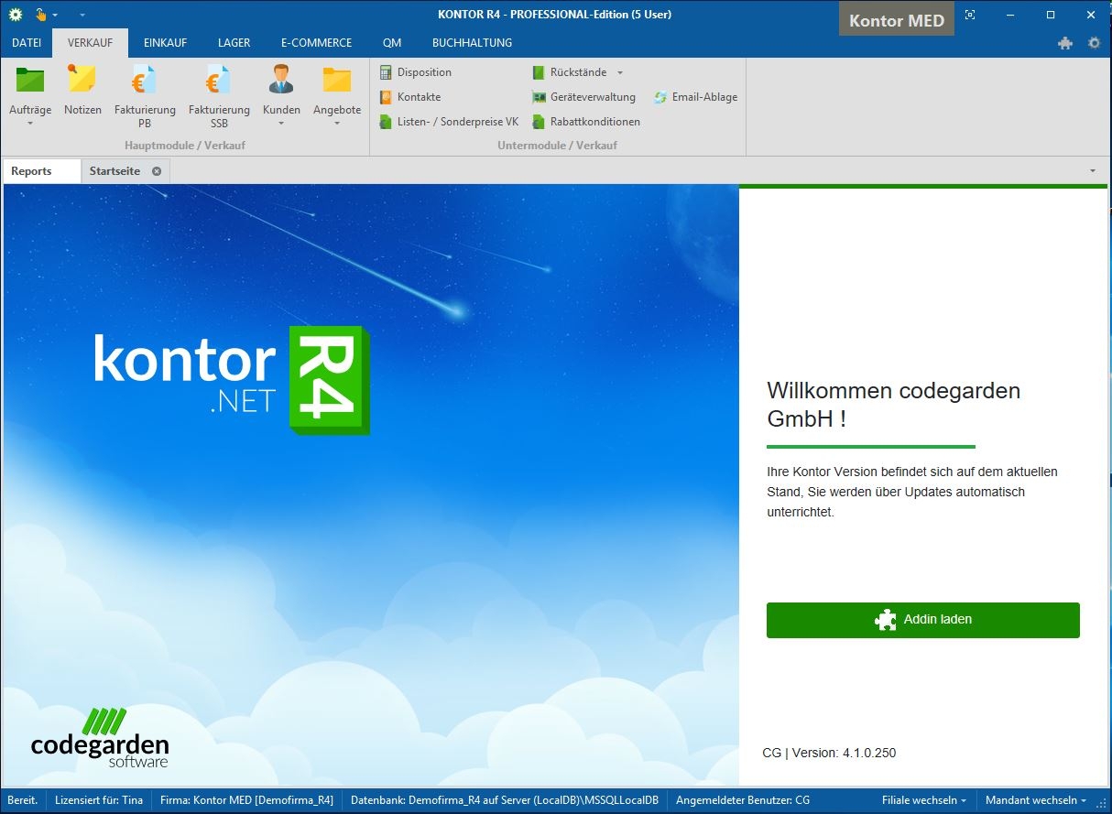
Task: Open the Fakturierung PB module
Action: click(x=145, y=96)
